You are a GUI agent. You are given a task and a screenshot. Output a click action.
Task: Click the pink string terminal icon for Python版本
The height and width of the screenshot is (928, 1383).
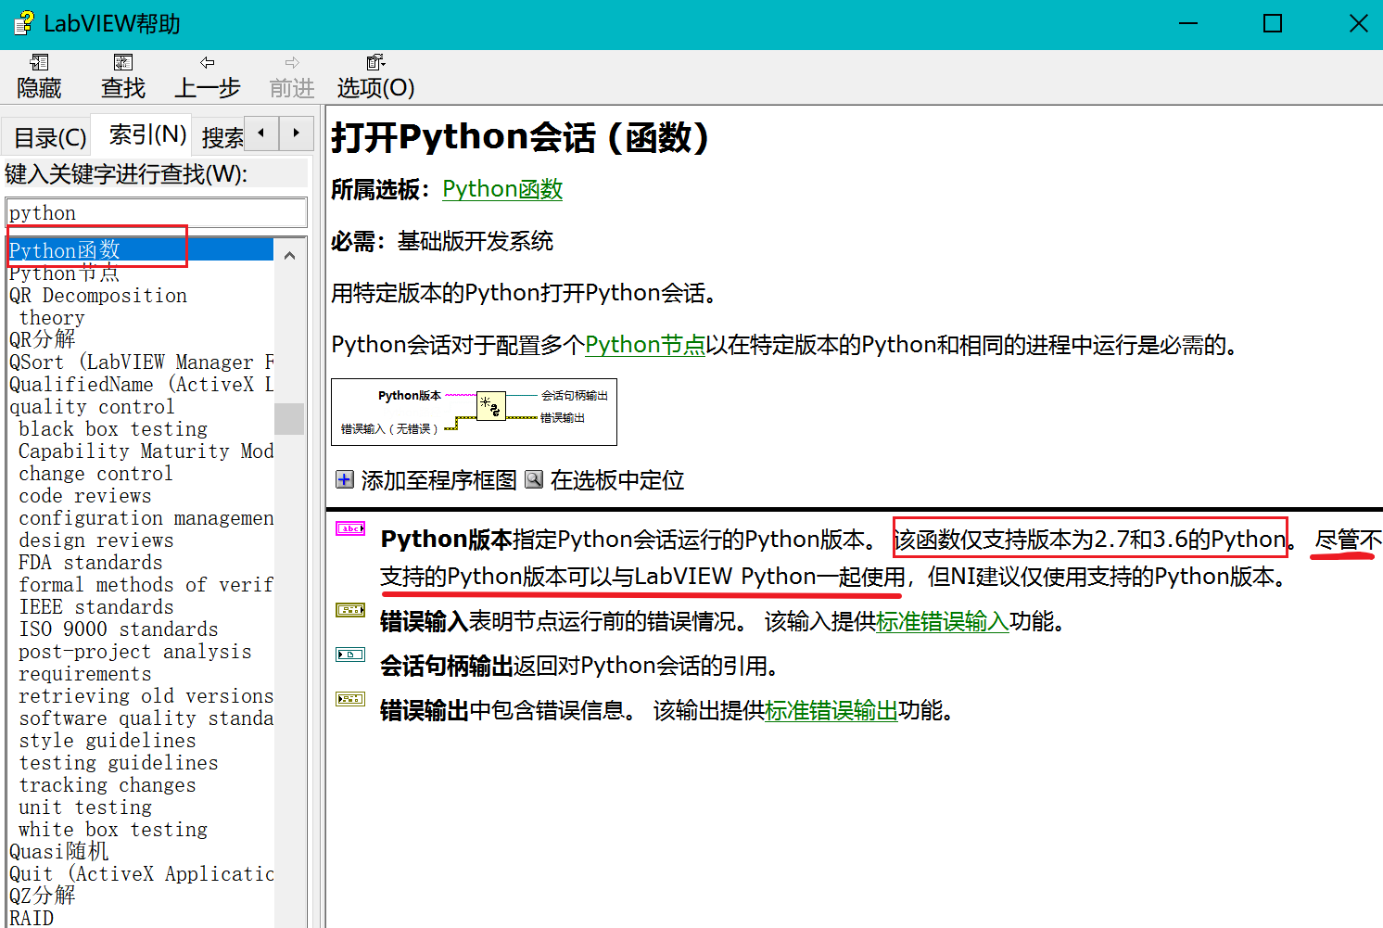tap(350, 528)
